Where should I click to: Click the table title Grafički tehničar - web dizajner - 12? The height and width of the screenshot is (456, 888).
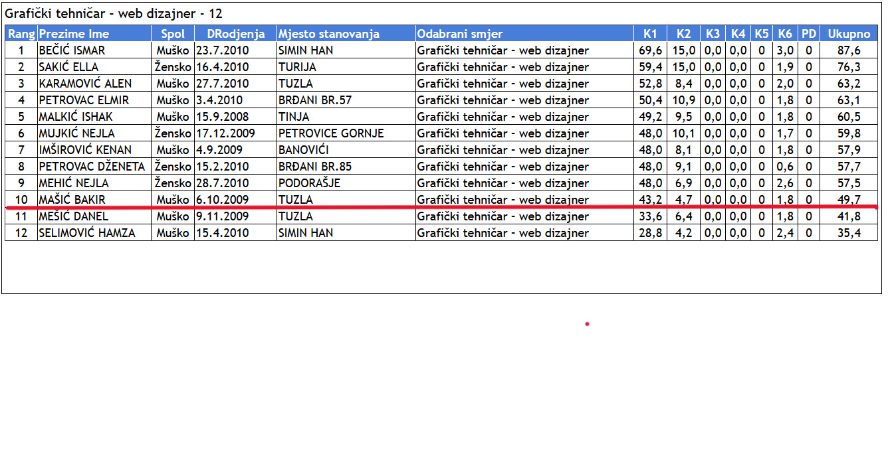[114, 13]
